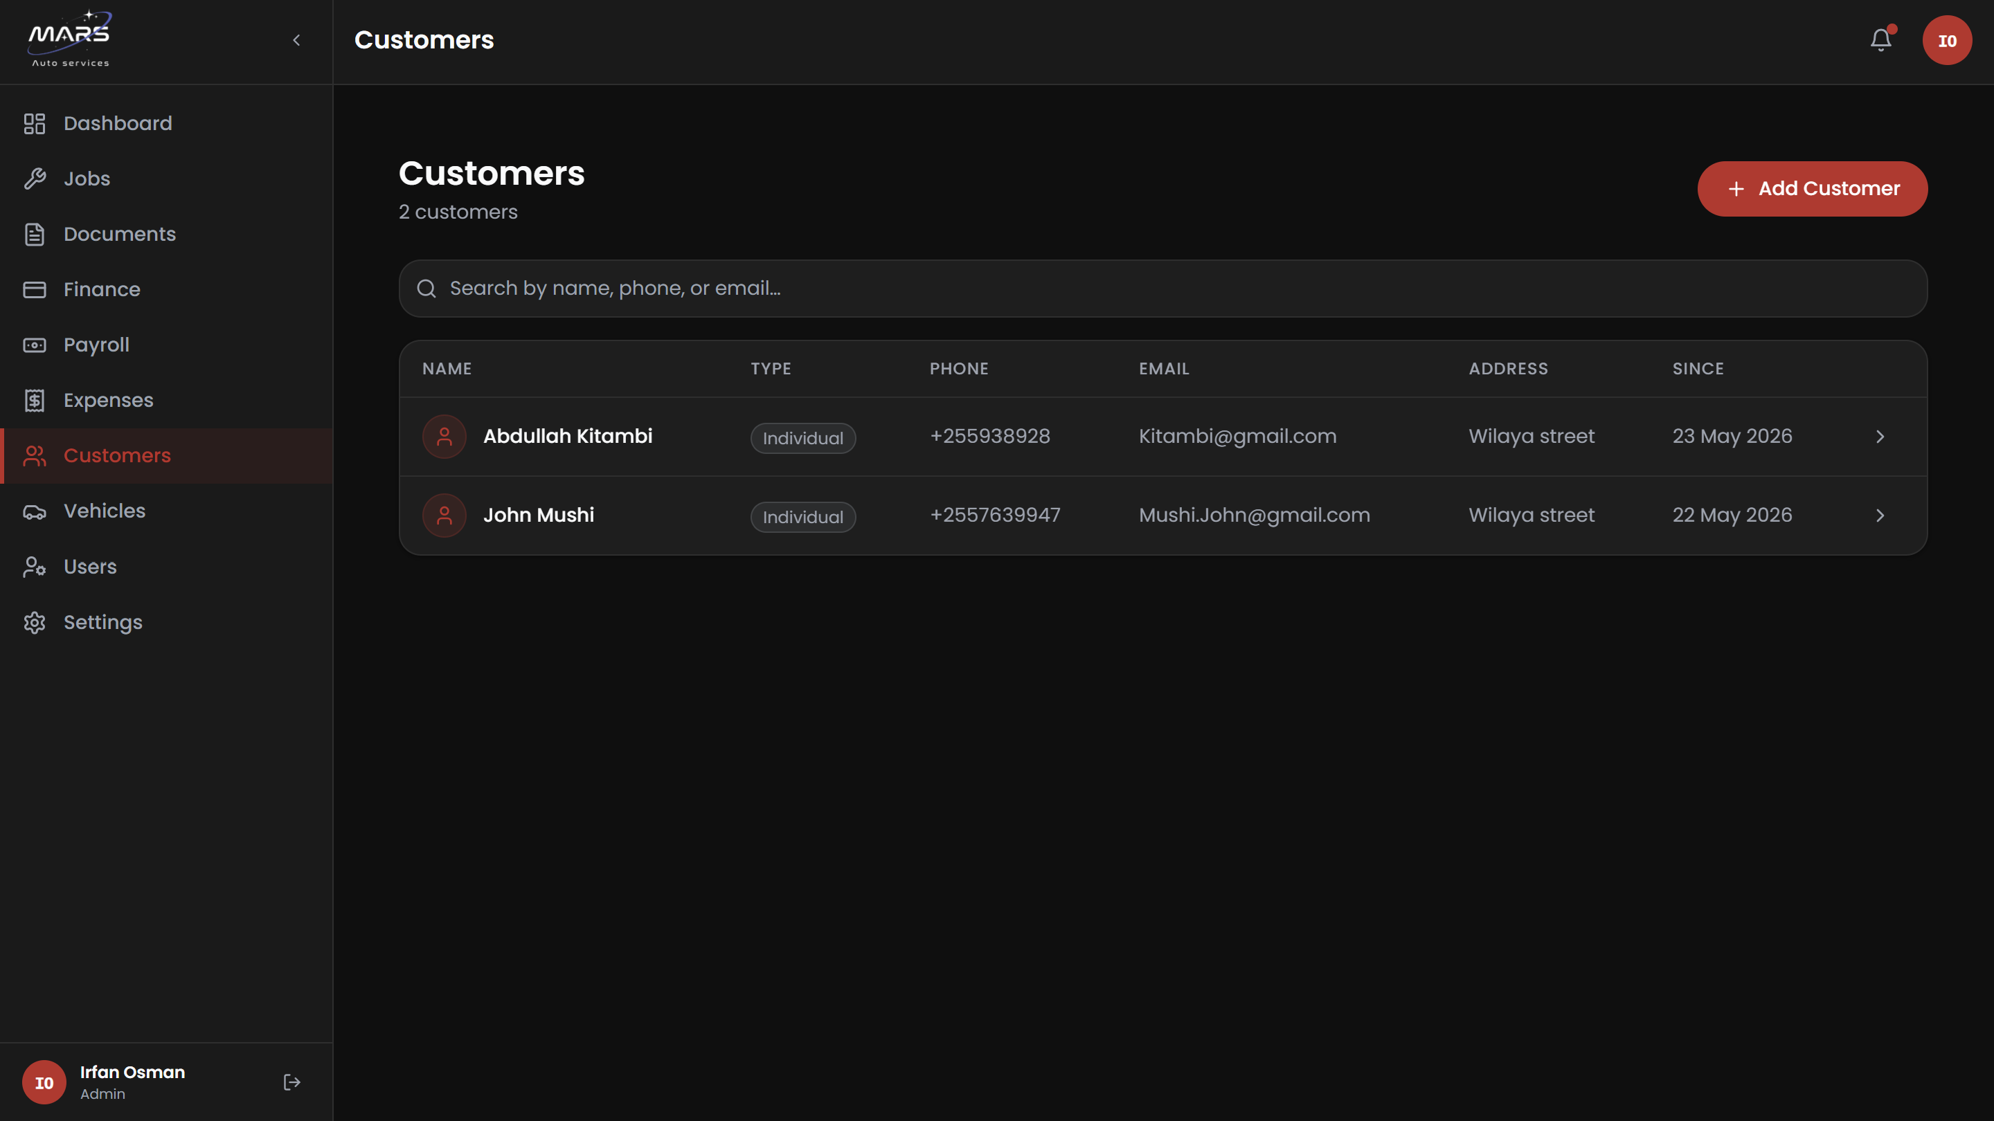The width and height of the screenshot is (1994, 1121).
Task: Sort by the NAME column header
Action: coord(447,369)
